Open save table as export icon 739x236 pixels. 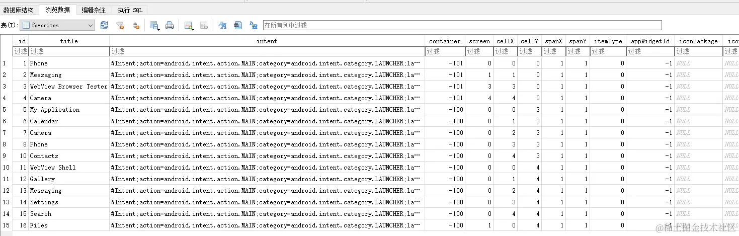[154, 25]
